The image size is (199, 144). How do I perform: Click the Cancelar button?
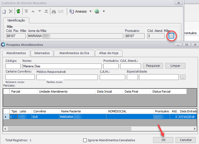click(185, 140)
